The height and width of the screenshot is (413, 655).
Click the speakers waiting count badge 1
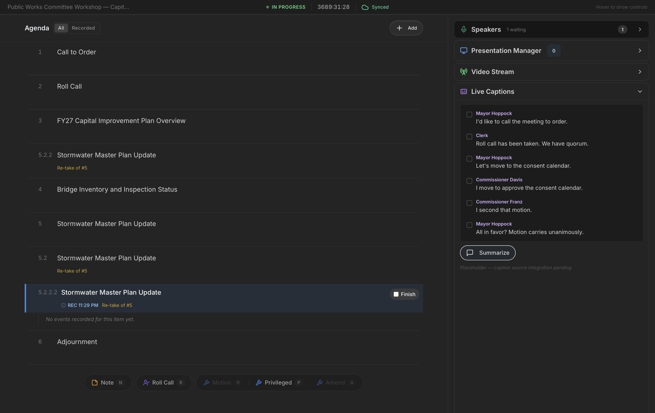coord(622,29)
